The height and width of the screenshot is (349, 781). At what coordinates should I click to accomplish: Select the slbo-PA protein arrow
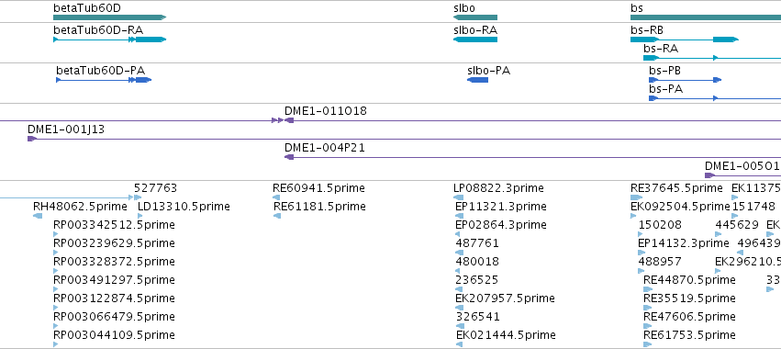coord(477,80)
